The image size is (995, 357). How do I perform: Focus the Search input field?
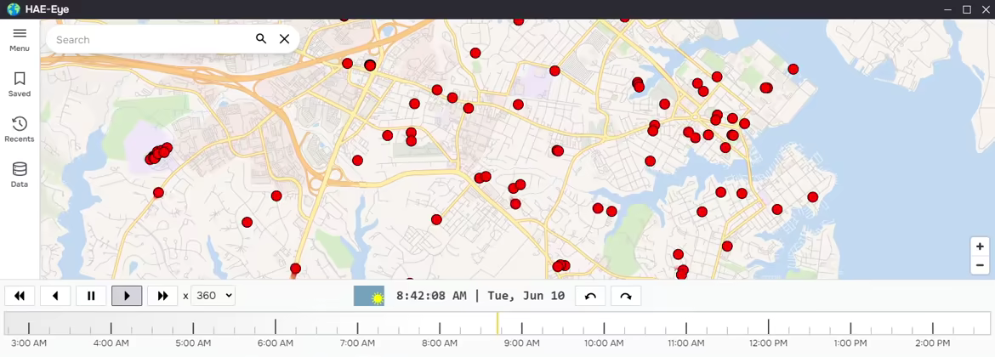[152, 39]
